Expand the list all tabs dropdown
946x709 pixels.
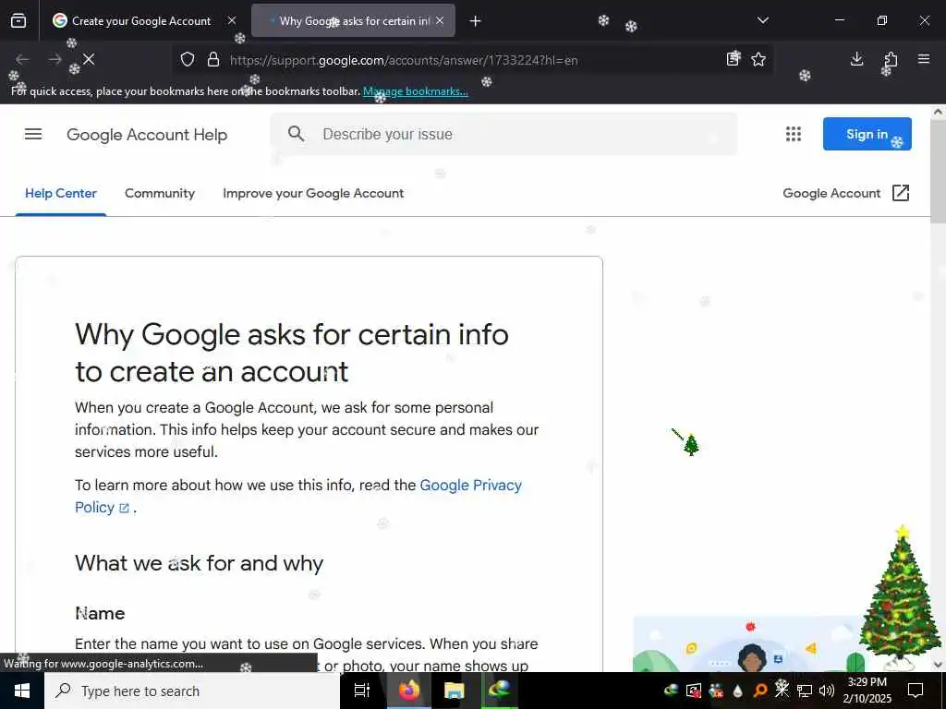[762, 20]
